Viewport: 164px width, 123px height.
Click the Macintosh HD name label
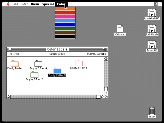click(152, 18)
